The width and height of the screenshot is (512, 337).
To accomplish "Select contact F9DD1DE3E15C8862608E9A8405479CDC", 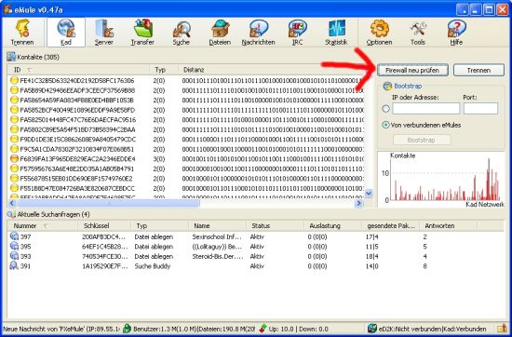I will (x=186, y=140).
